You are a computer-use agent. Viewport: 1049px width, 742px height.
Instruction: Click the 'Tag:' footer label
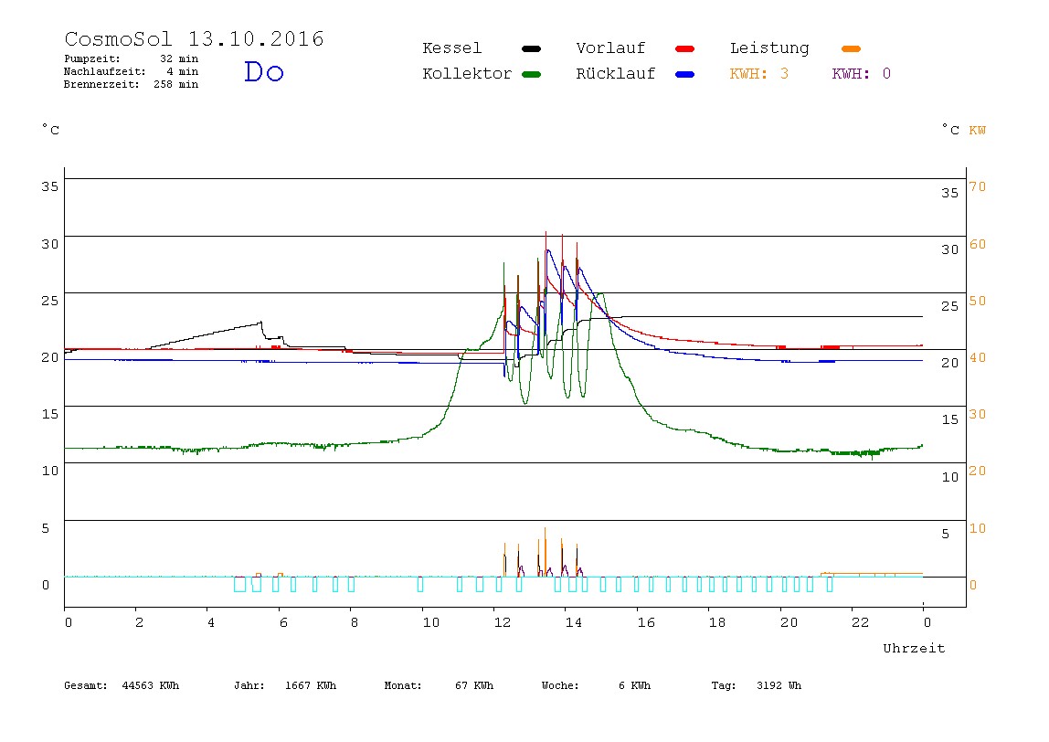tap(723, 685)
